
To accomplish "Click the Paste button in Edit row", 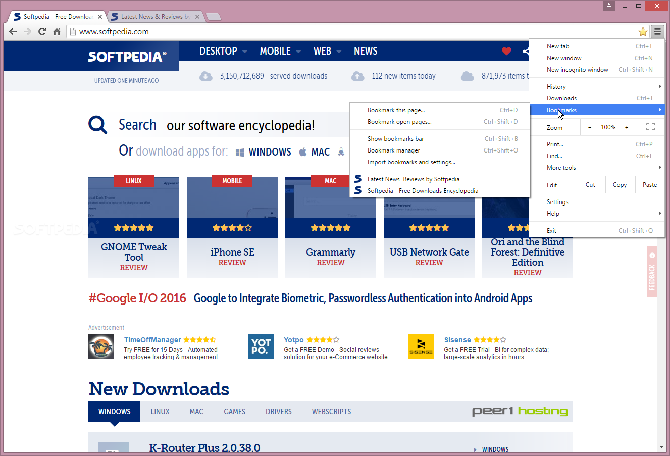I will (650, 185).
